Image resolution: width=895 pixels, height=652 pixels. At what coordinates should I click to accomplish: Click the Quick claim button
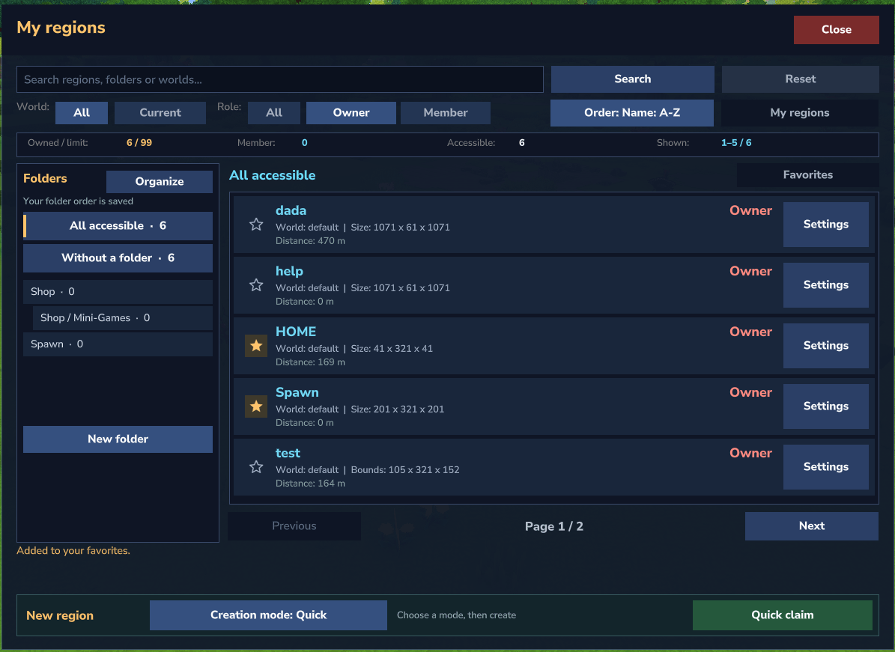point(783,615)
